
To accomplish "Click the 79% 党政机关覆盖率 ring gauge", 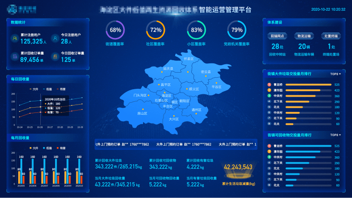I will click(x=237, y=30).
